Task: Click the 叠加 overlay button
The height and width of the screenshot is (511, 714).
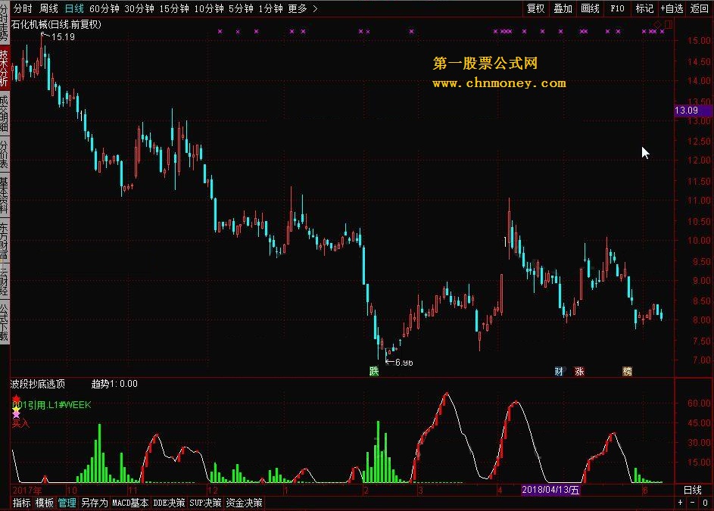Action: [x=563, y=8]
